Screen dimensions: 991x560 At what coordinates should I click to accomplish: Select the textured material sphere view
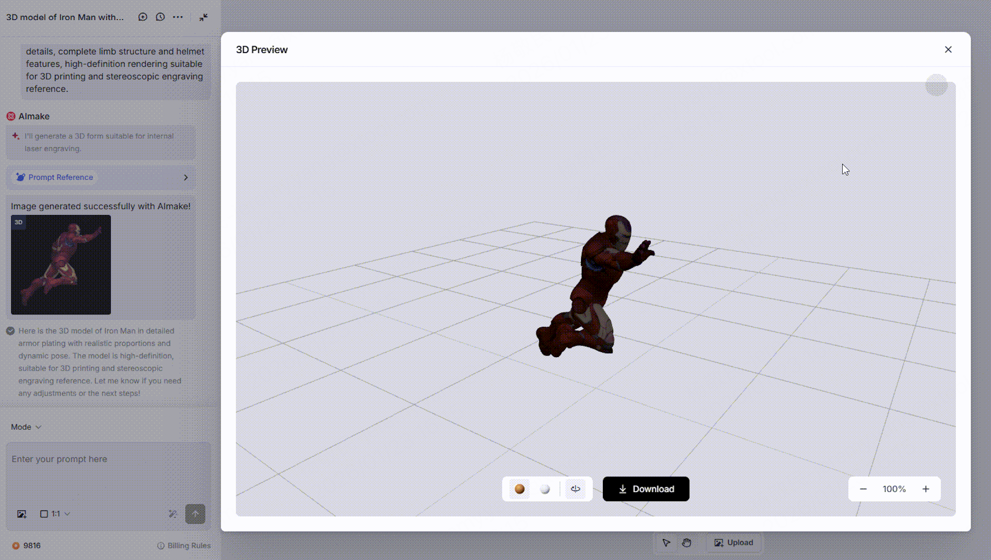click(x=519, y=489)
